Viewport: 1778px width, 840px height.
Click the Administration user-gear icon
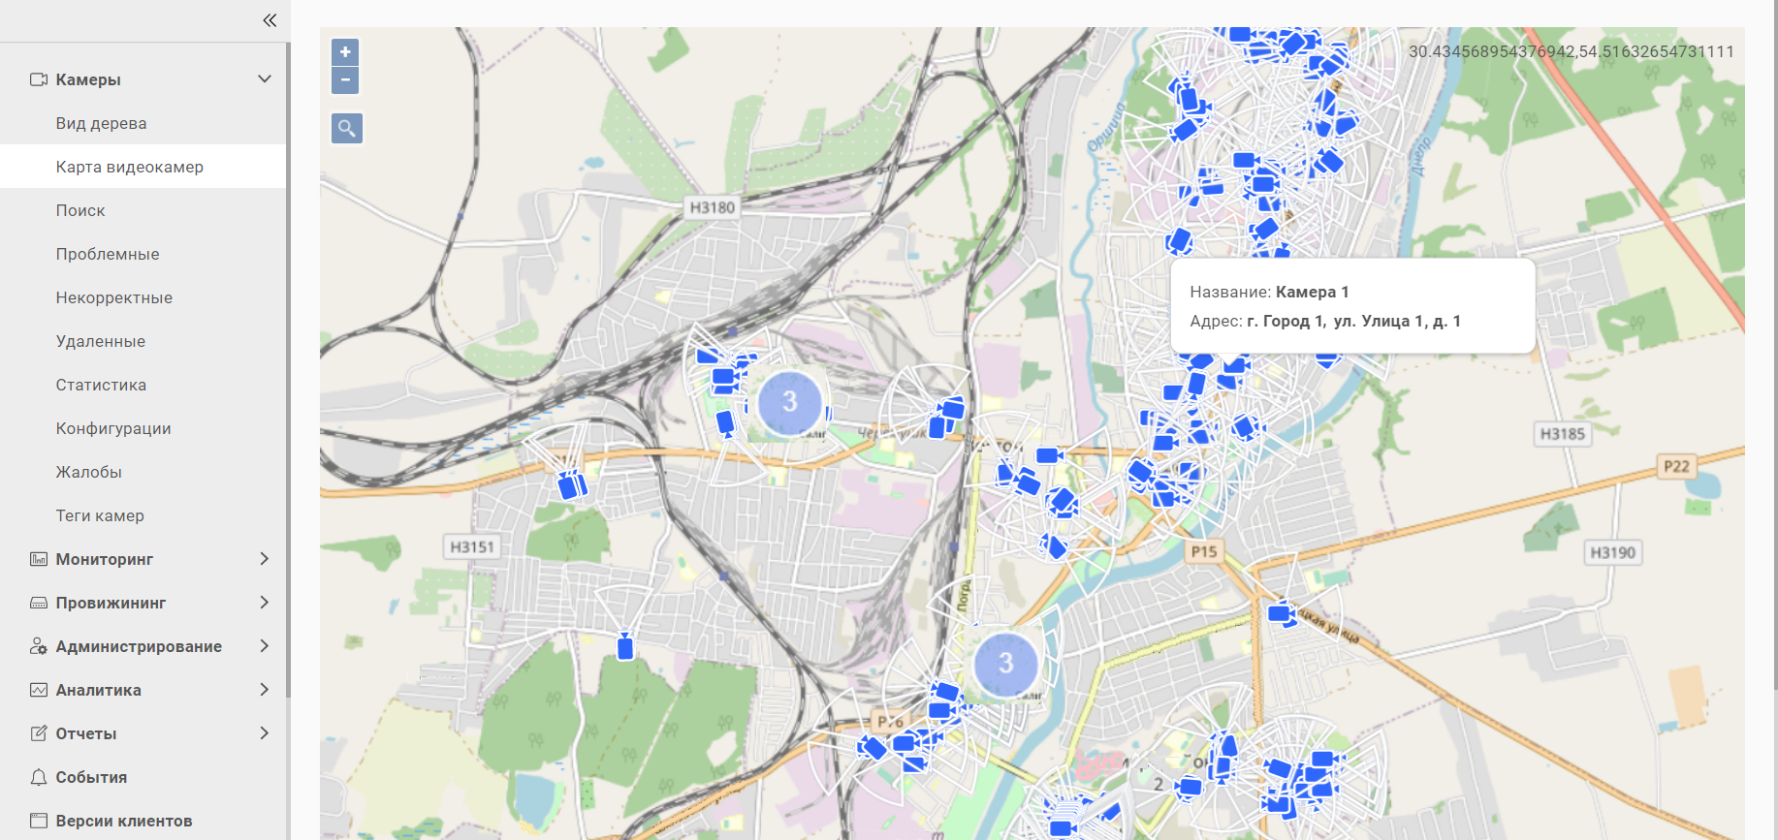pyautogui.click(x=39, y=646)
